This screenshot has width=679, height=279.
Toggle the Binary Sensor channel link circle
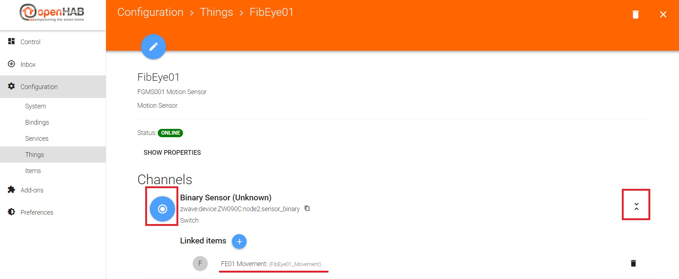tap(162, 209)
